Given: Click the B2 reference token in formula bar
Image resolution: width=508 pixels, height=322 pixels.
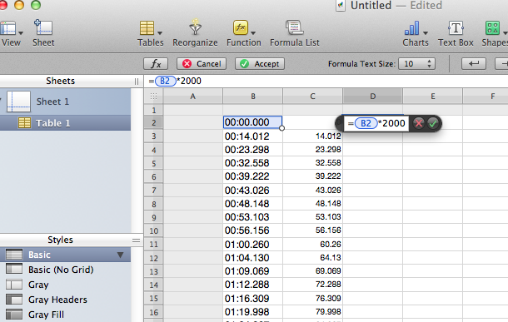Looking at the screenshot, I should (165, 81).
